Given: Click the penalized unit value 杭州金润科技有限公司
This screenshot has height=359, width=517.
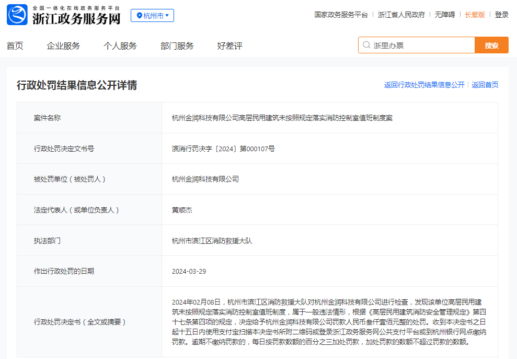Looking at the screenshot, I should click(205, 179).
